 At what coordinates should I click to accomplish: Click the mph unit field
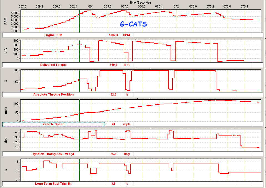tap(126, 124)
